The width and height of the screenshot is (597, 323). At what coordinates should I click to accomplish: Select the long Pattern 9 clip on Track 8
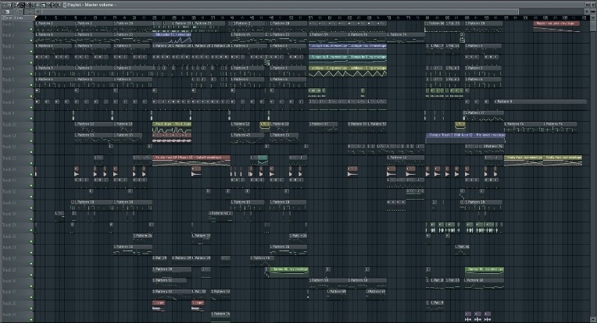point(540,101)
